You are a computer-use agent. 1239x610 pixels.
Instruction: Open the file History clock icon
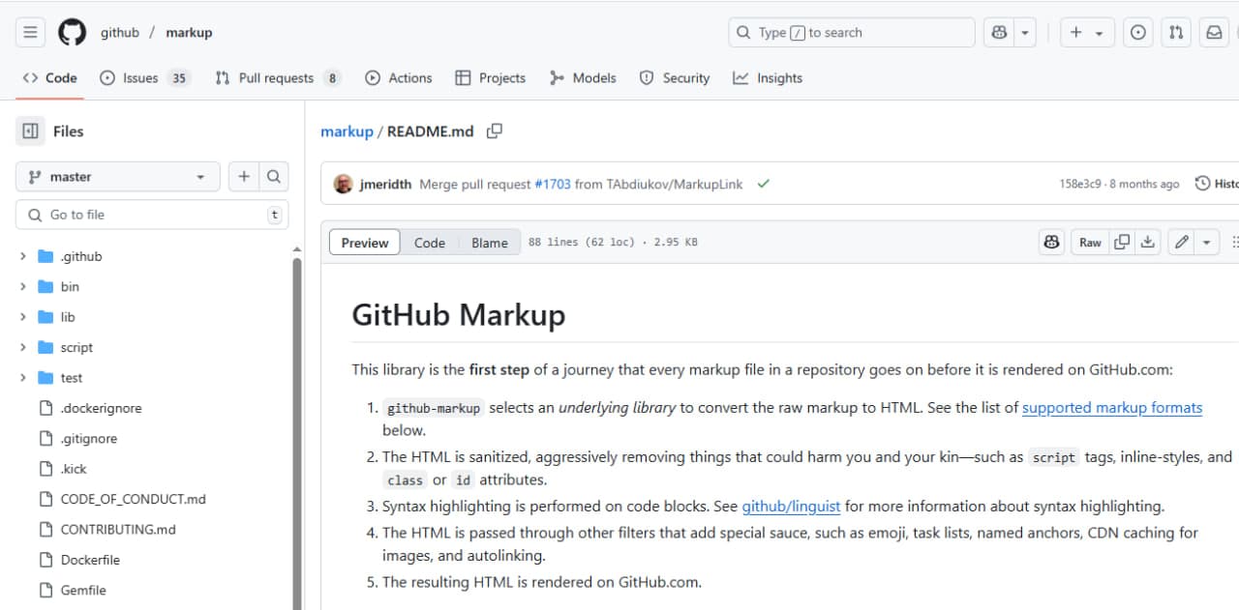pyautogui.click(x=1202, y=184)
